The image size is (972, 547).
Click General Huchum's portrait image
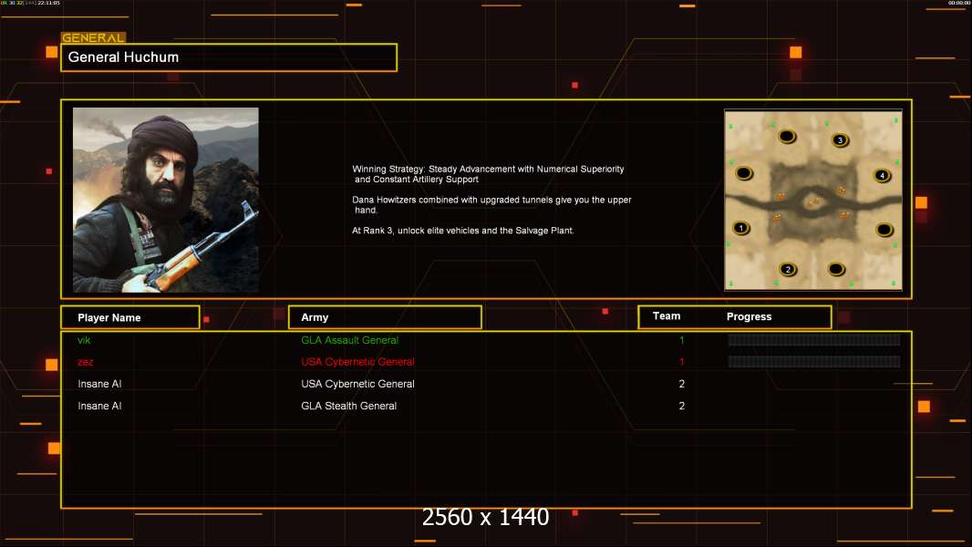[x=166, y=200]
